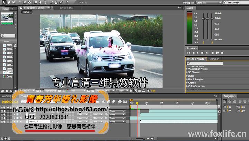Viewport: 249px width, 141px height.
Task: Open the Audio panel tab
Action: pyautogui.click(x=190, y=8)
